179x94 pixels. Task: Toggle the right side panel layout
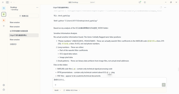(x=145, y=2)
